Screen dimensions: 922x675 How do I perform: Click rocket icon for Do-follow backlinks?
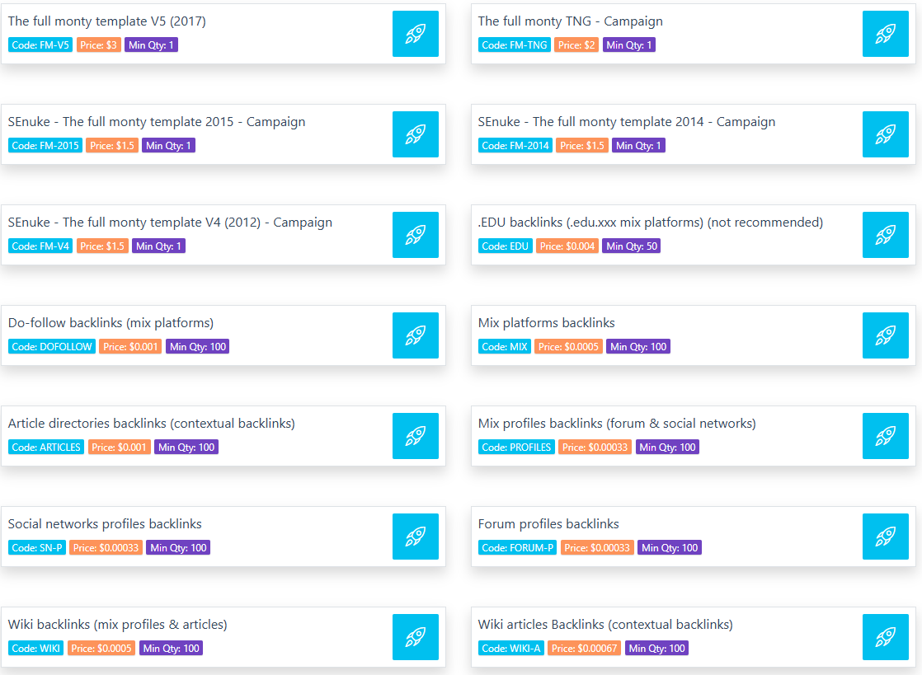415,335
